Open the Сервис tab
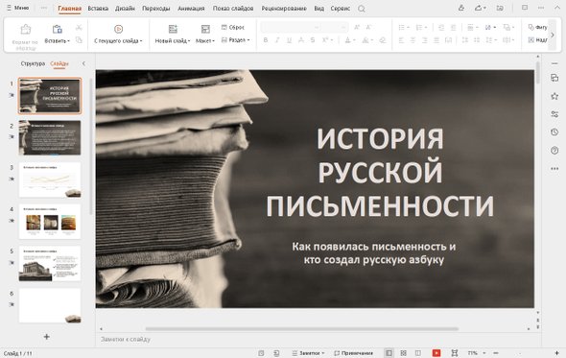This screenshot has height=358, width=566. (340, 8)
